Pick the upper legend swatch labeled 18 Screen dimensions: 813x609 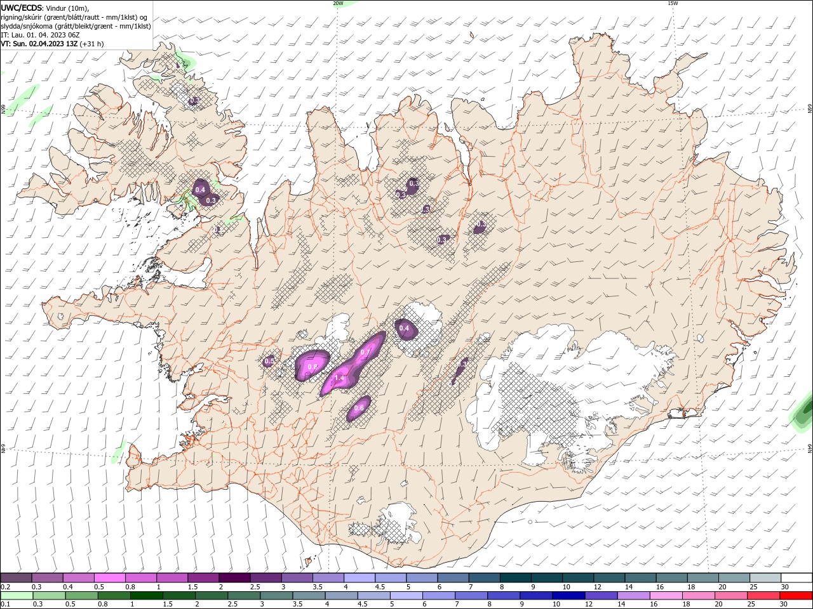[703, 578]
